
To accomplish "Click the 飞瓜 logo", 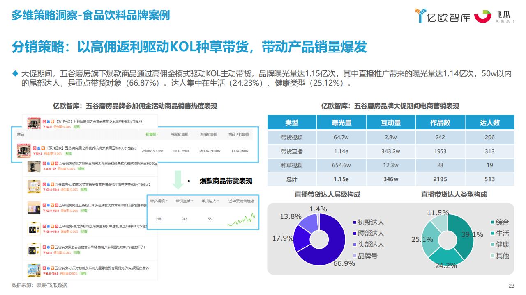I will pos(495,16).
